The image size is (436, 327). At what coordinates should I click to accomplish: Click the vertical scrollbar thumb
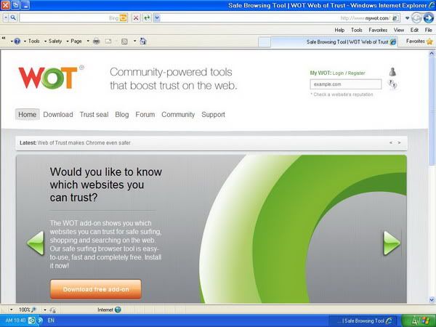(432, 111)
